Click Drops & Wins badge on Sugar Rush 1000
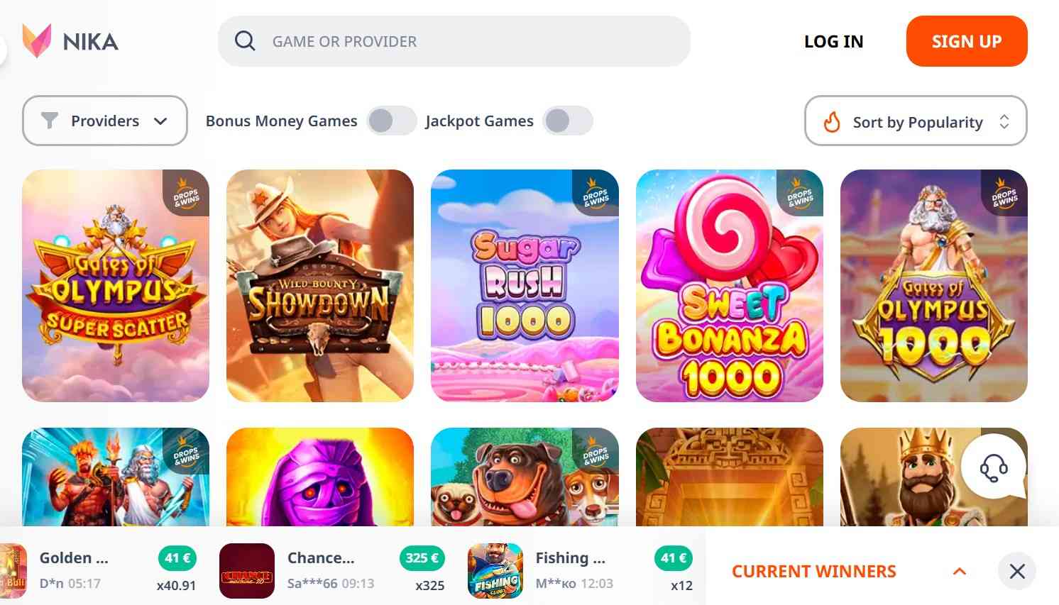Viewport: 1059px width, 605px height. click(596, 193)
